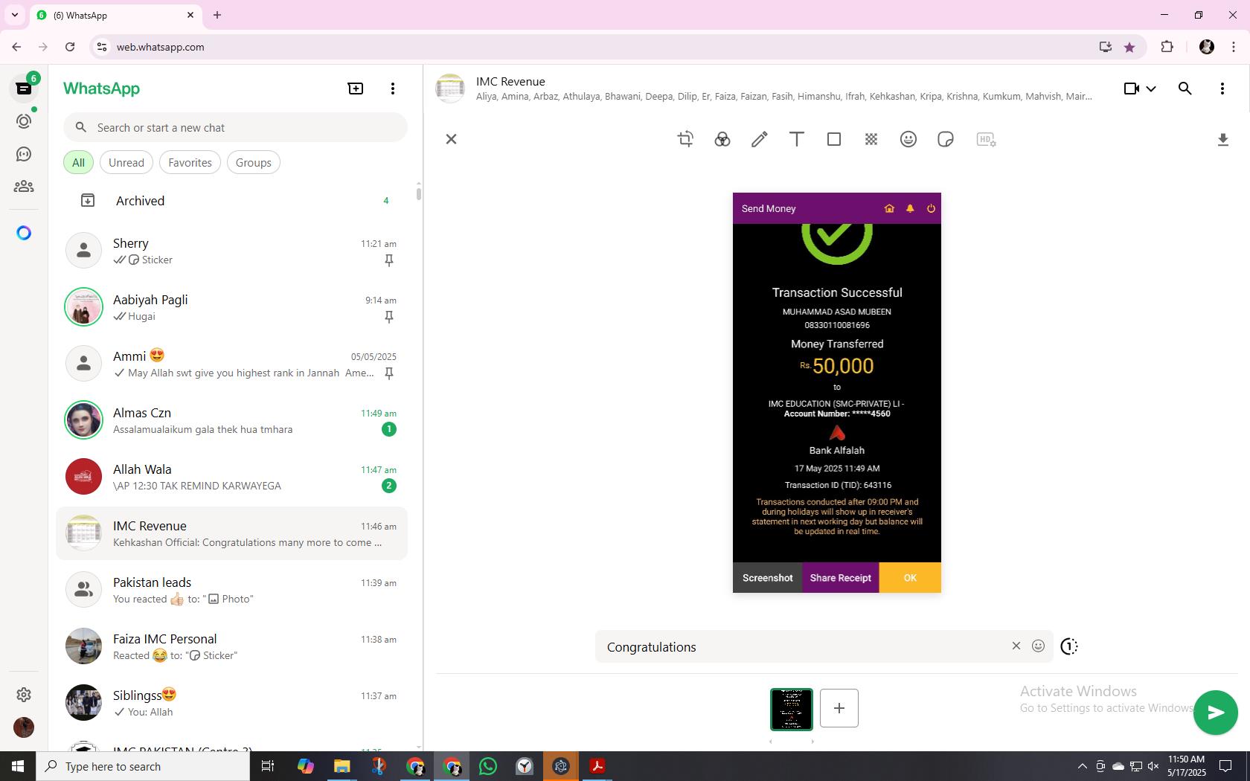Open the Windows Start menu
The height and width of the screenshot is (781, 1250).
pyautogui.click(x=18, y=766)
